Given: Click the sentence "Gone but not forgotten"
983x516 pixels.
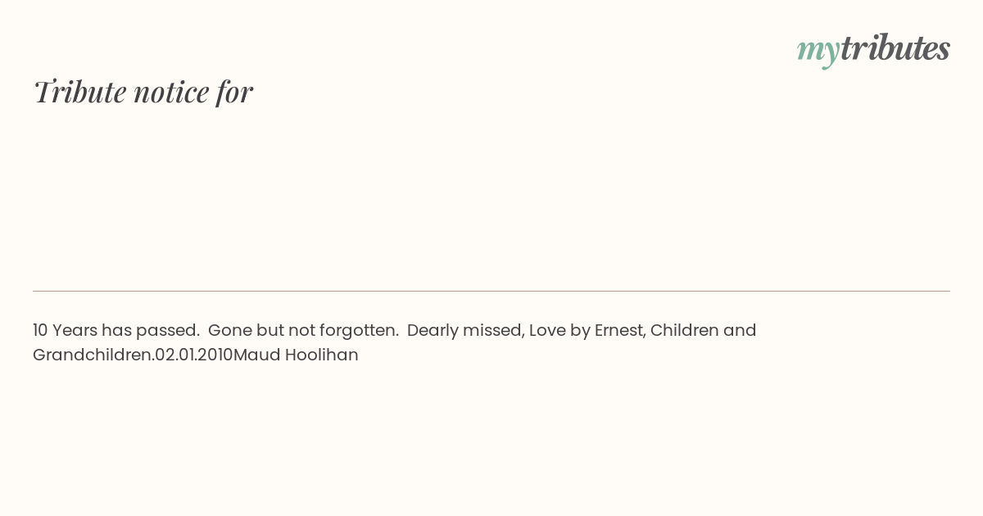Looking at the screenshot, I should pyautogui.click(x=301, y=330).
